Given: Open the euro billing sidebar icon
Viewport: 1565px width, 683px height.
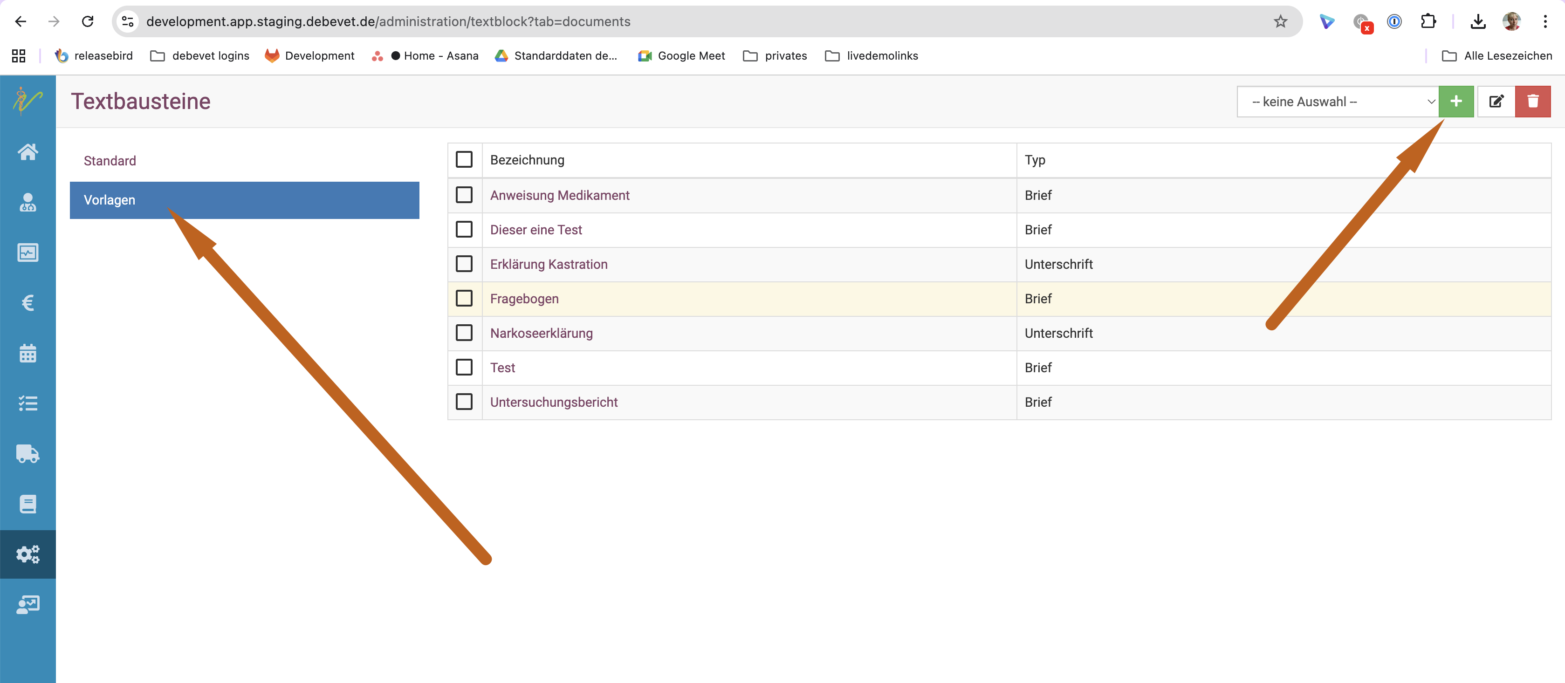Looking at the screenshot, I should (28, 302).
